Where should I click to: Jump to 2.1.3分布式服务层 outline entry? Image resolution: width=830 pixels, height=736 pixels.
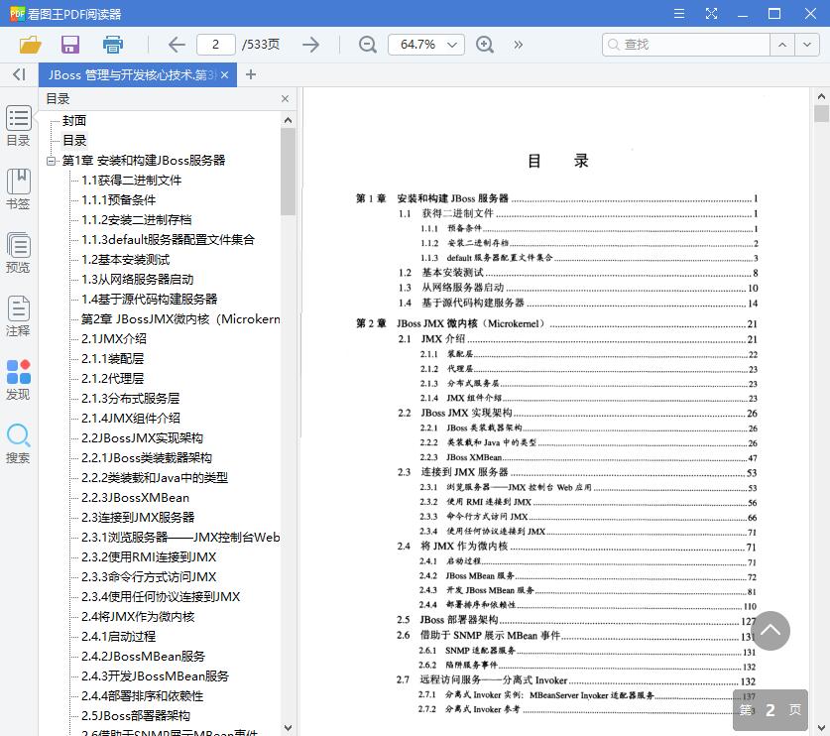tap(130, 398)
